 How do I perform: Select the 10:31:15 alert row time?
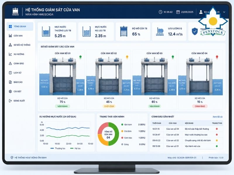click(156, 129)
